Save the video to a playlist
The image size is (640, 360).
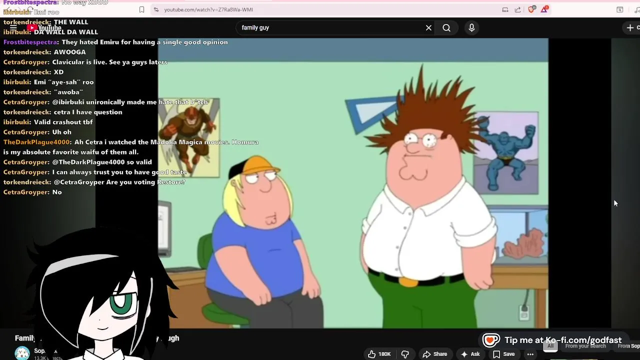tap(503, 354)
